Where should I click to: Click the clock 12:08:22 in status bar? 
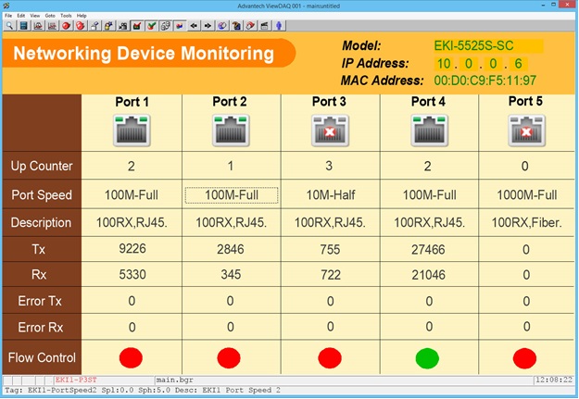(554, 380)
